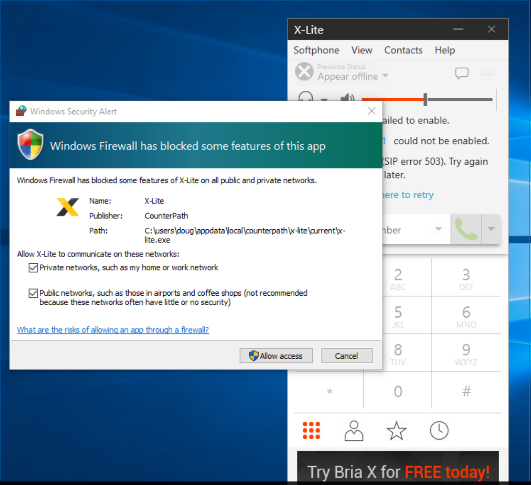Click the firewall icon in alert title bar
The height and width of the screenshot is (485, 531).
21,111
